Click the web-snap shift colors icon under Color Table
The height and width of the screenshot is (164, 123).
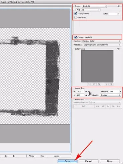(x=94, y=84)
